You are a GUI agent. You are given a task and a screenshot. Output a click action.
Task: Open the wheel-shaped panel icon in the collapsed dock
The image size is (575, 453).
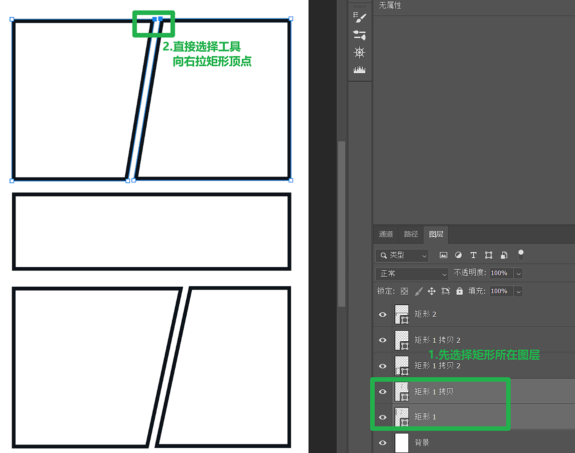point(359,53)
